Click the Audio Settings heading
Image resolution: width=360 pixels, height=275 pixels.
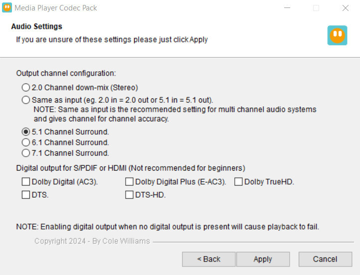click(37, 26)
